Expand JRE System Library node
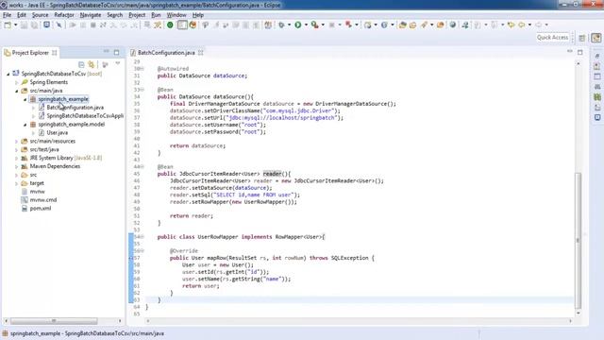This screenshot has width=604, height=340. pyautogui.click(x=17, y=158)
